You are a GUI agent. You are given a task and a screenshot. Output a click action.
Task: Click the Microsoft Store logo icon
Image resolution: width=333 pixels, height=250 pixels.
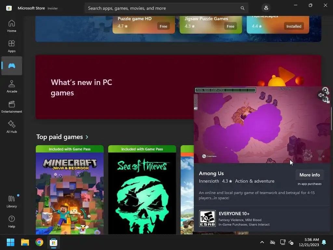click(x=9, y=8)
